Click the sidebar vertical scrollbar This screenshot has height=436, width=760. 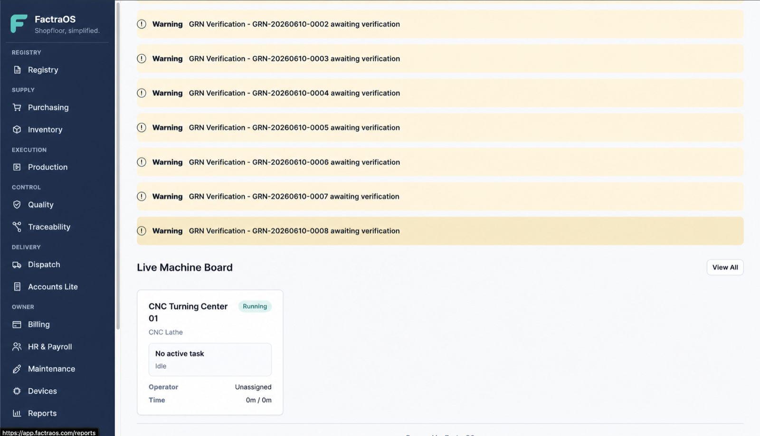[118, 166]
